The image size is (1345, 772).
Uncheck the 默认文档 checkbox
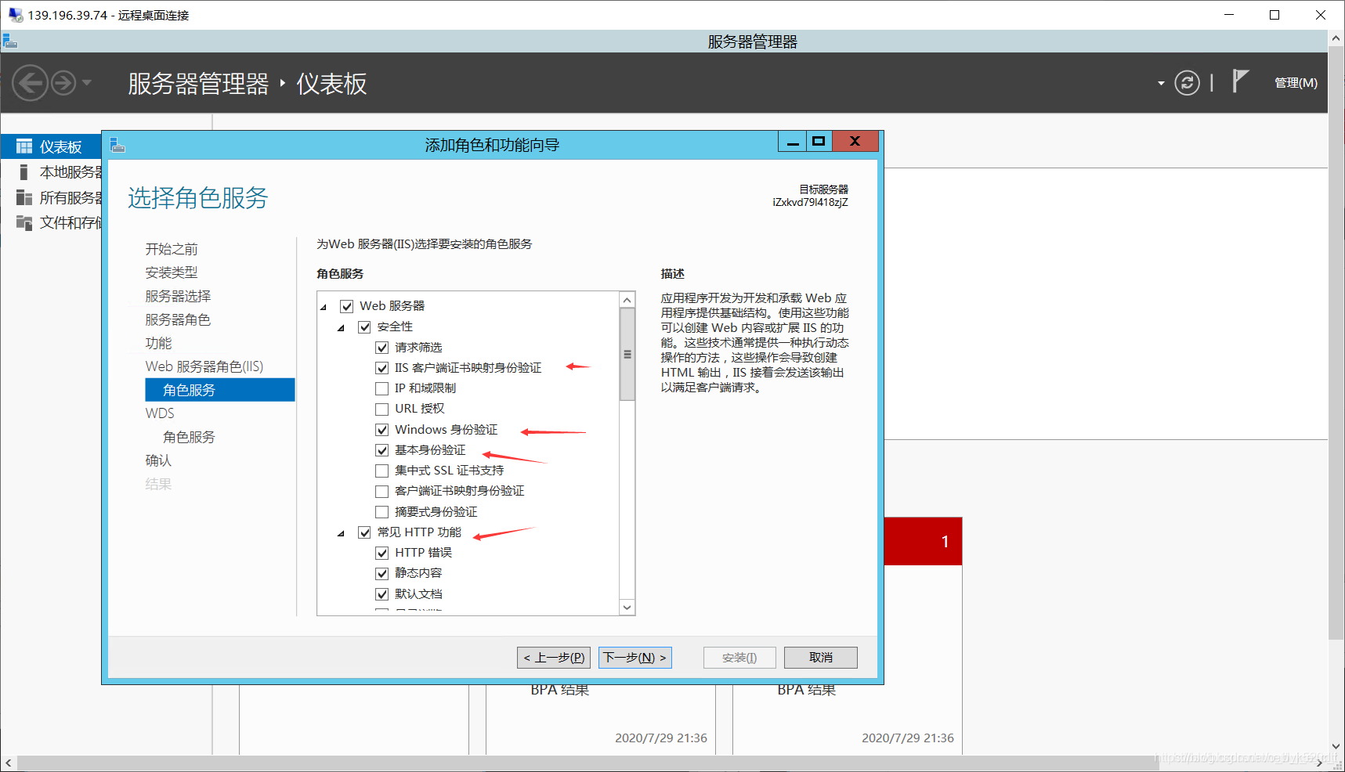[x=382, y=594]
